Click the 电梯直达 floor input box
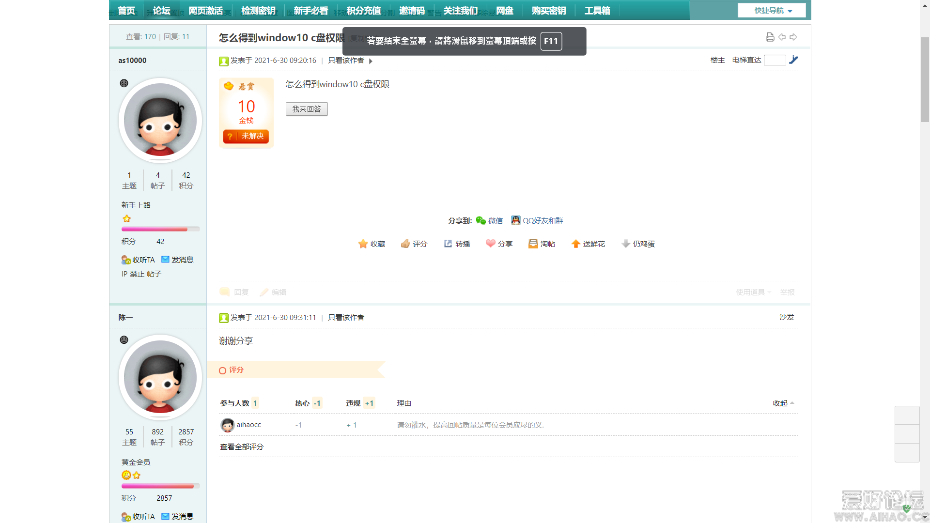This screenshot has height=523, width=930. pos(774,60)
